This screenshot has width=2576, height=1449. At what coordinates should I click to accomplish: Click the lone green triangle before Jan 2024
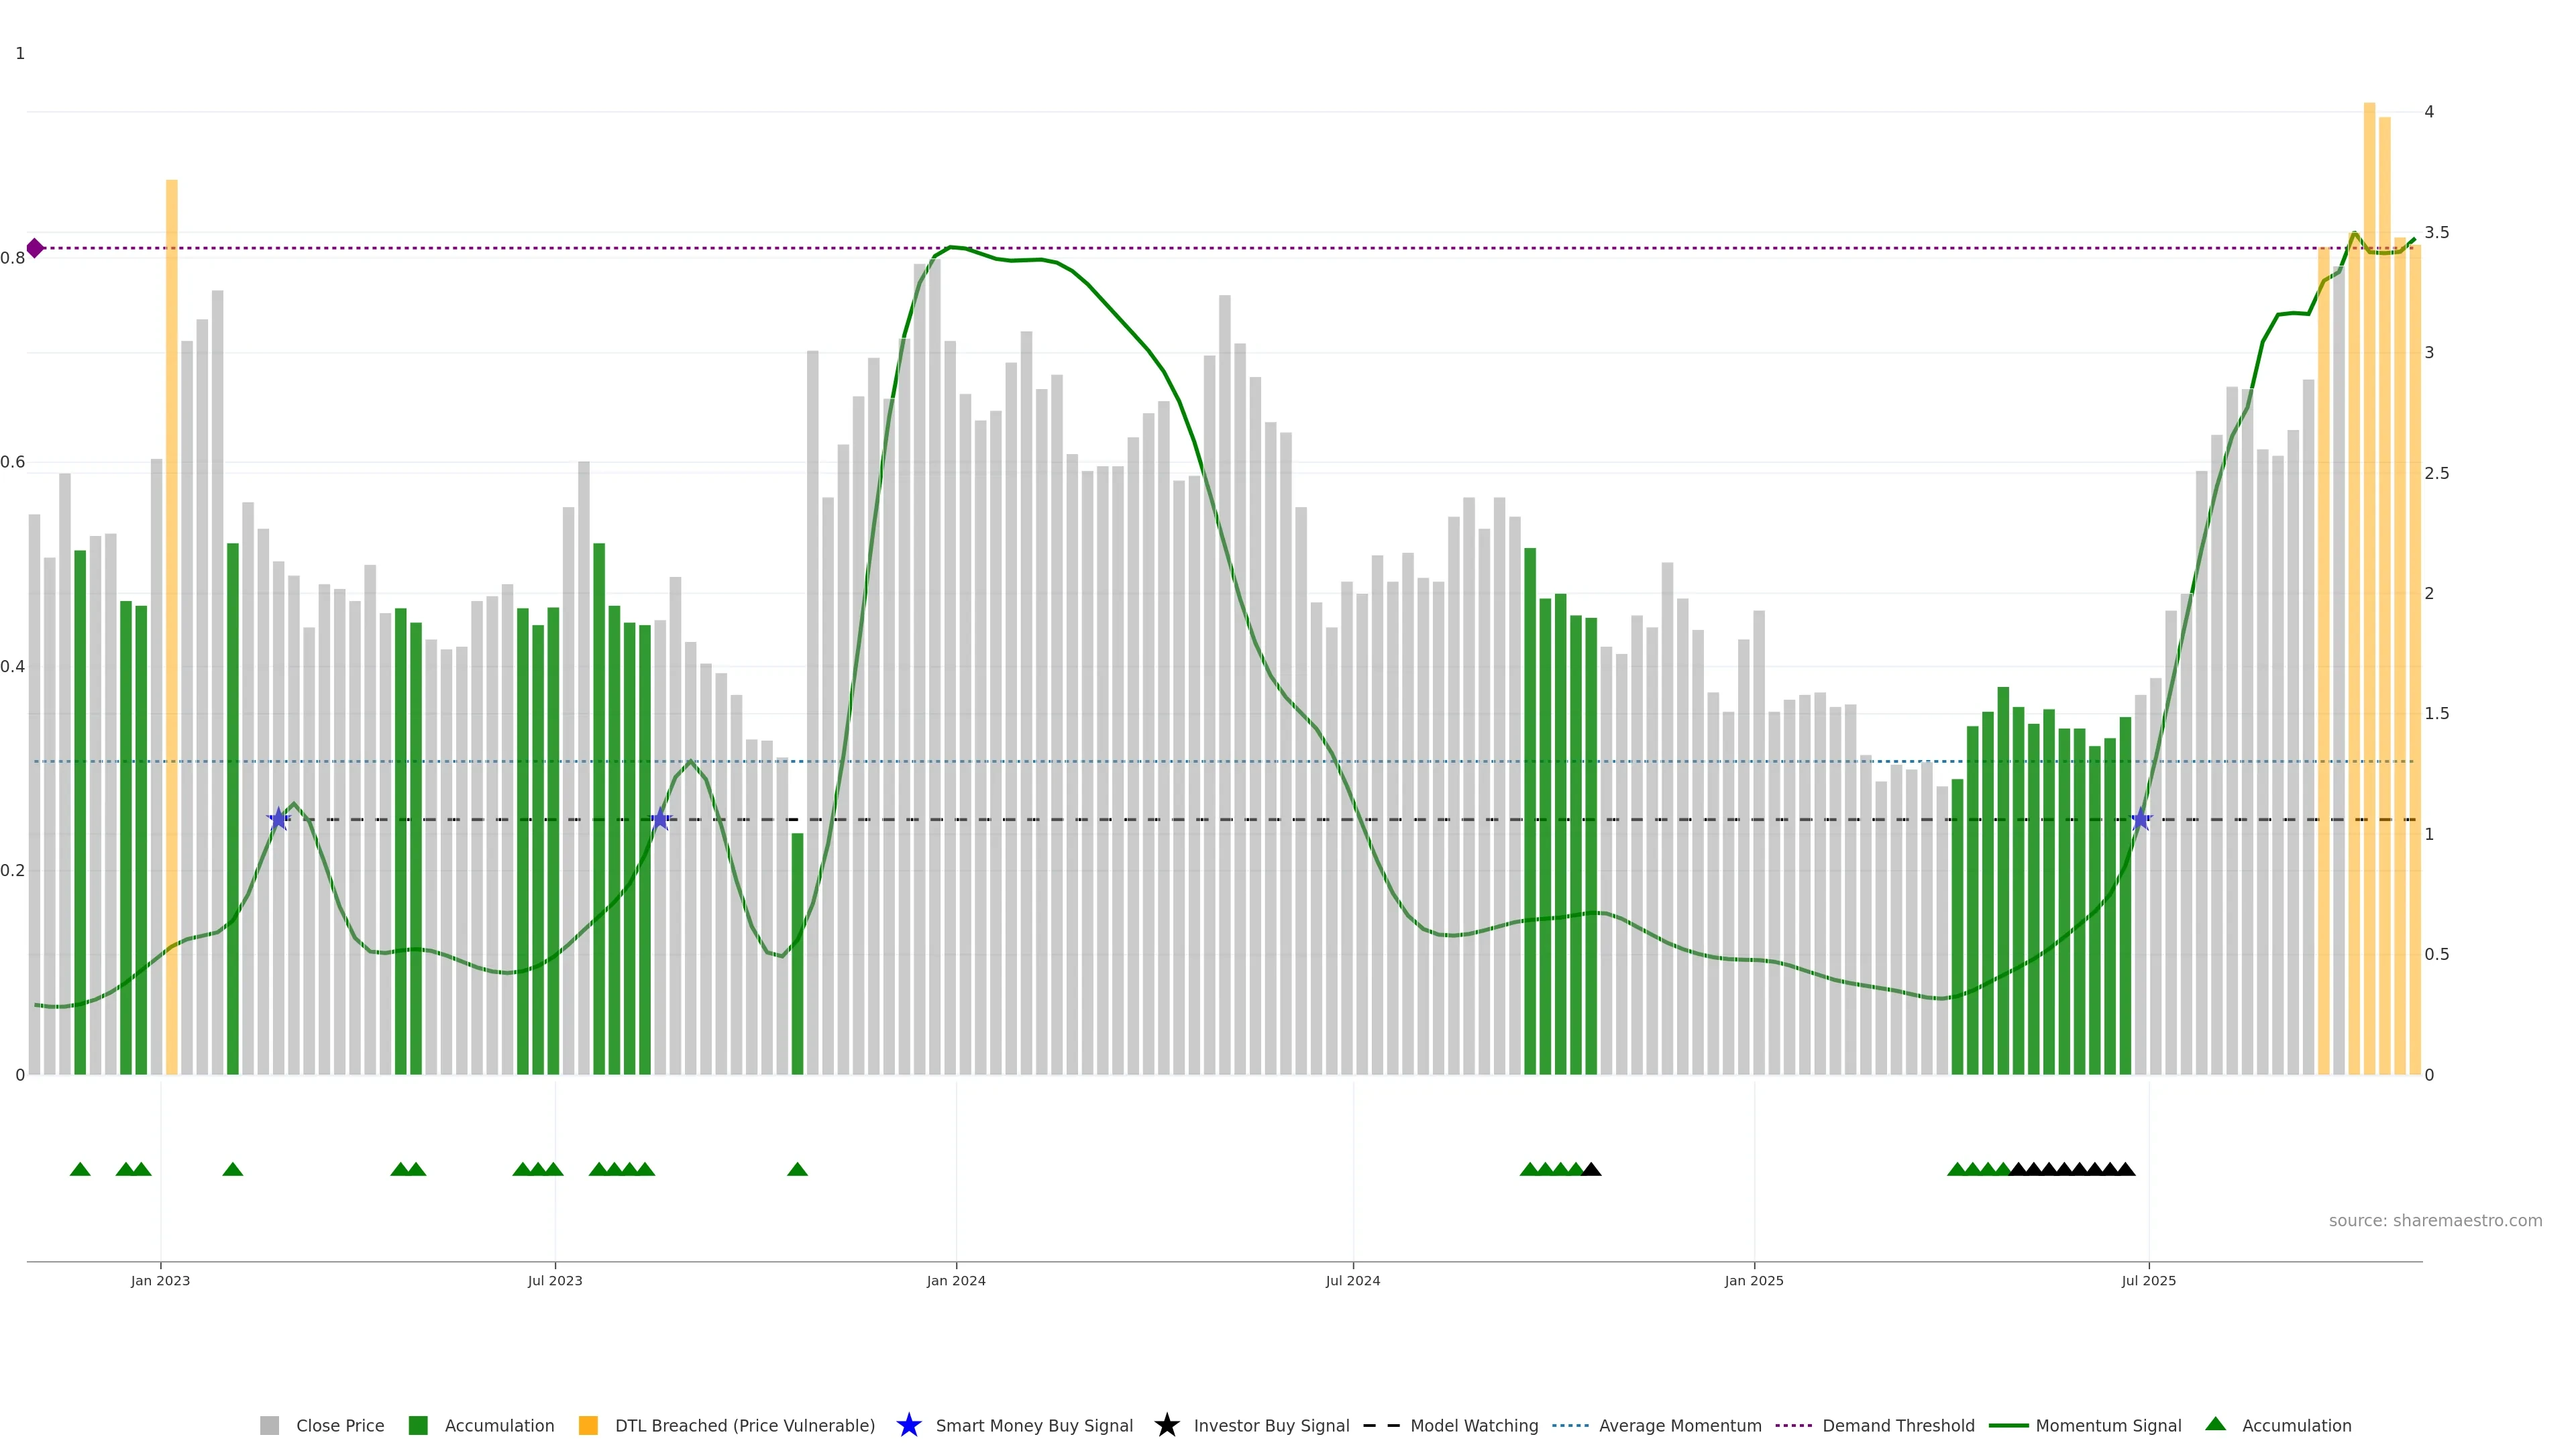coord(797,1169)
